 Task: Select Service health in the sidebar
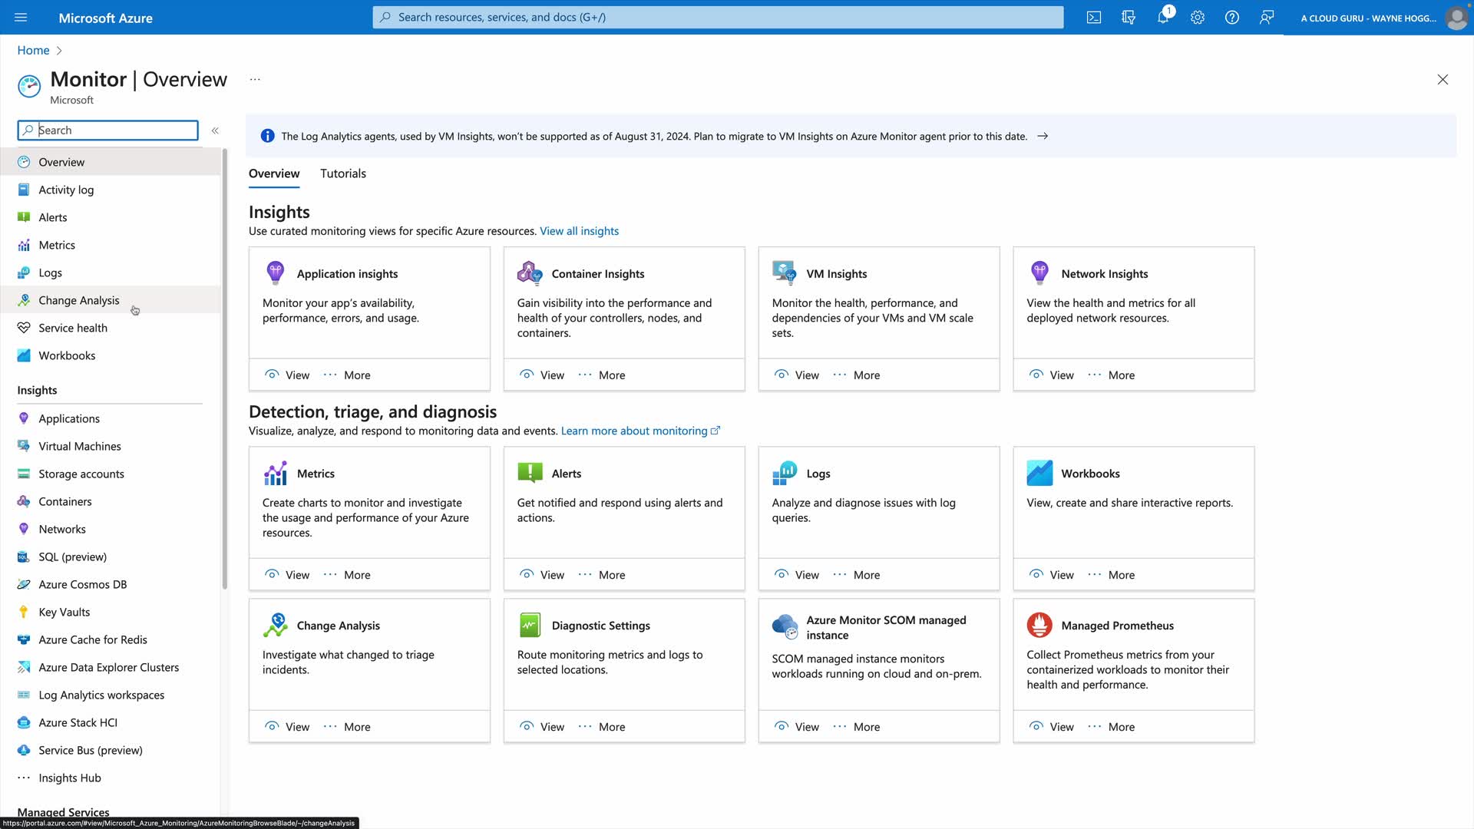point(73,328)
